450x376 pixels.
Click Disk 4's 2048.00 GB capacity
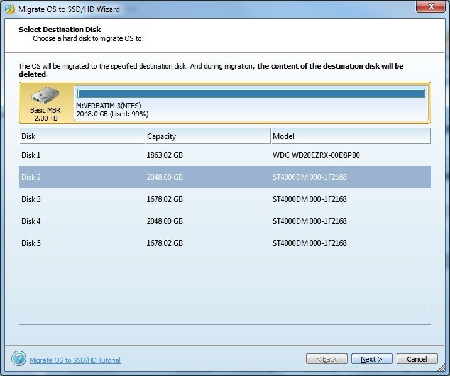pyautogui.click(x=165, y=221)
